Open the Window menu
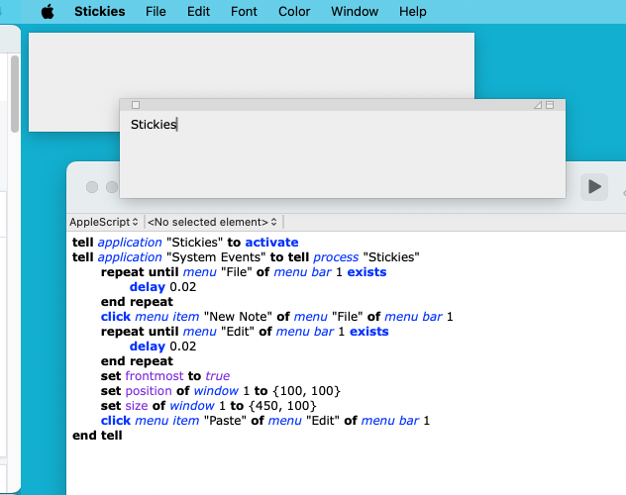The image size is (626, 495). pyautogui.click(x=355, y=12)
